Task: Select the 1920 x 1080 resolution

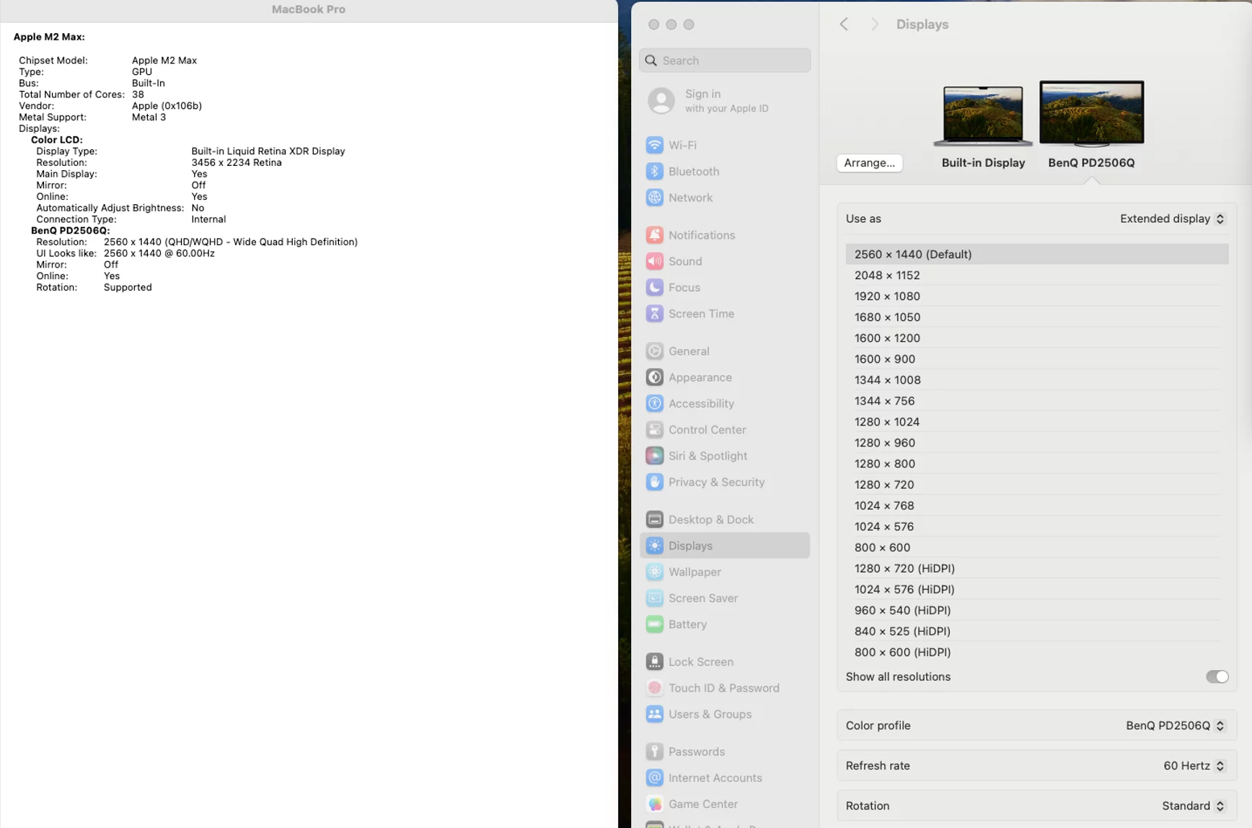Action: coord(887,296)
